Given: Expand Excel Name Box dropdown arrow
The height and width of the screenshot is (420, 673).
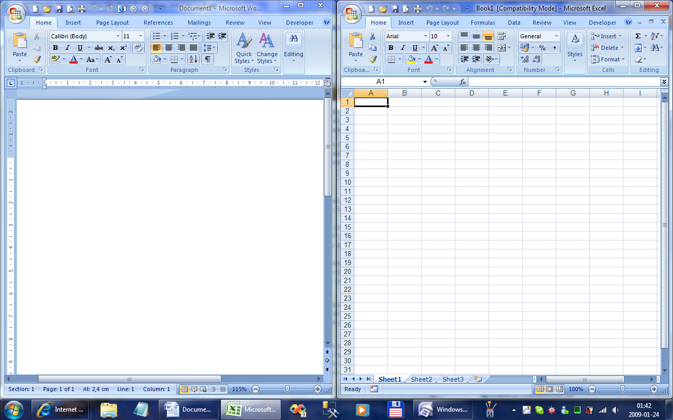Looking at the screenshot, I should click(x=425, y=82).
